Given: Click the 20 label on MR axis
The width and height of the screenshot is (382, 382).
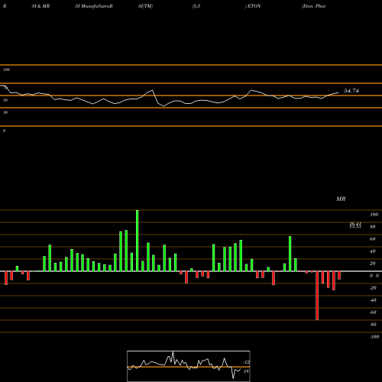Looking at the screenshot, I should (x=373, y=264).
